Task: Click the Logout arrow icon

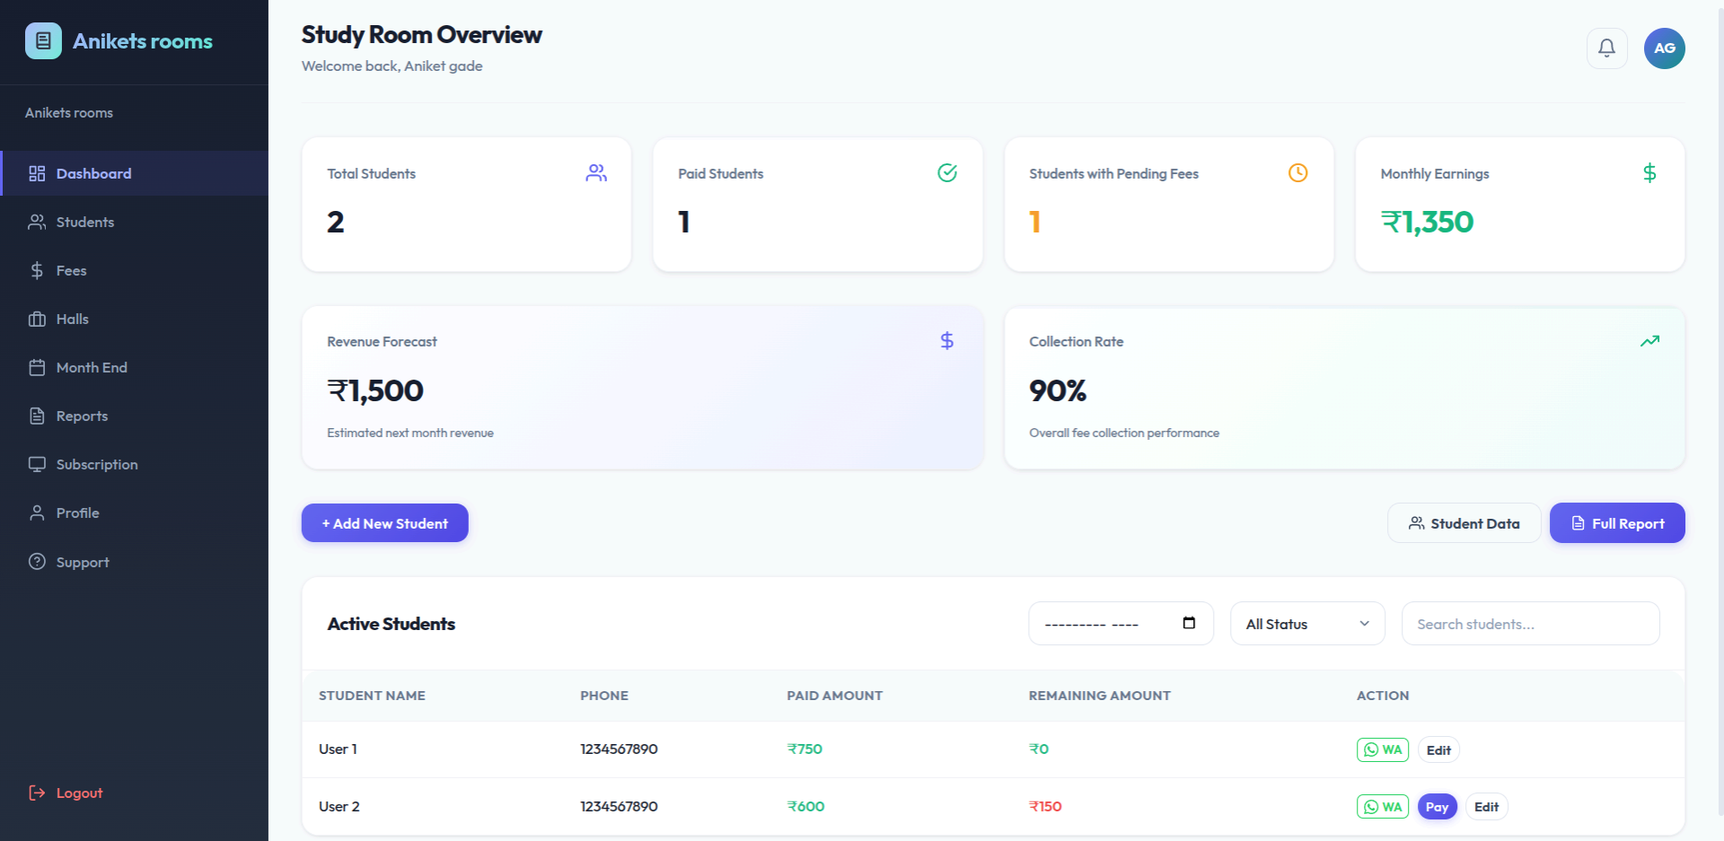Action: click(37, 793)
